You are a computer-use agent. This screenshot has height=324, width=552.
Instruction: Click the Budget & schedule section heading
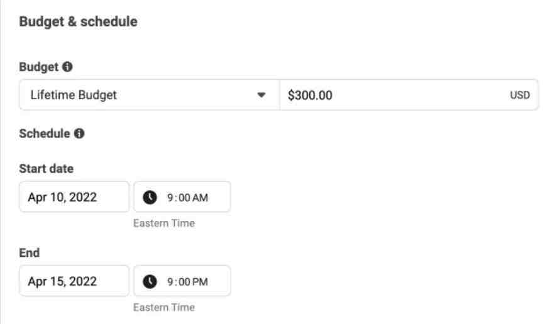(x=78, y=21)
